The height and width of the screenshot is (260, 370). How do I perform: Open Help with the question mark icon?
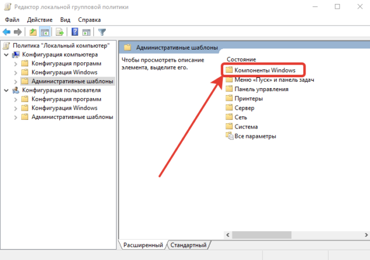coord(75,32)
